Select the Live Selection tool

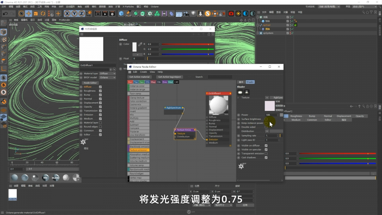(21, 14)
